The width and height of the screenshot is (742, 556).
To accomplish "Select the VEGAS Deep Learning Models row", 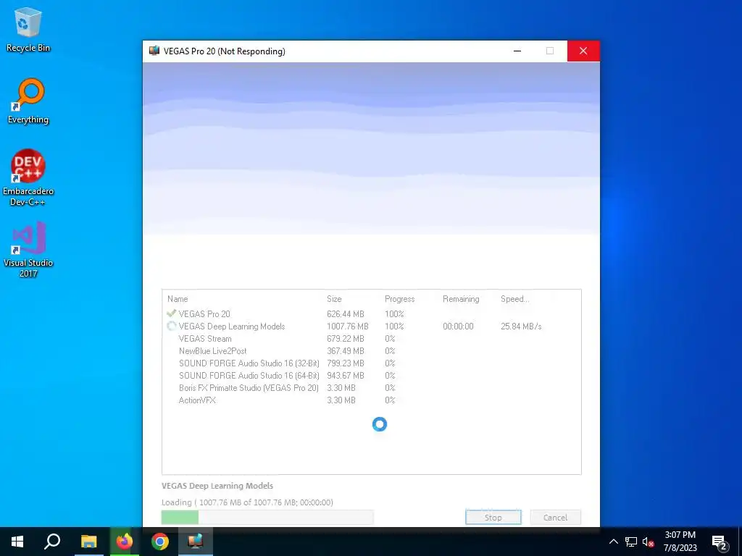I will click(372, 326).
